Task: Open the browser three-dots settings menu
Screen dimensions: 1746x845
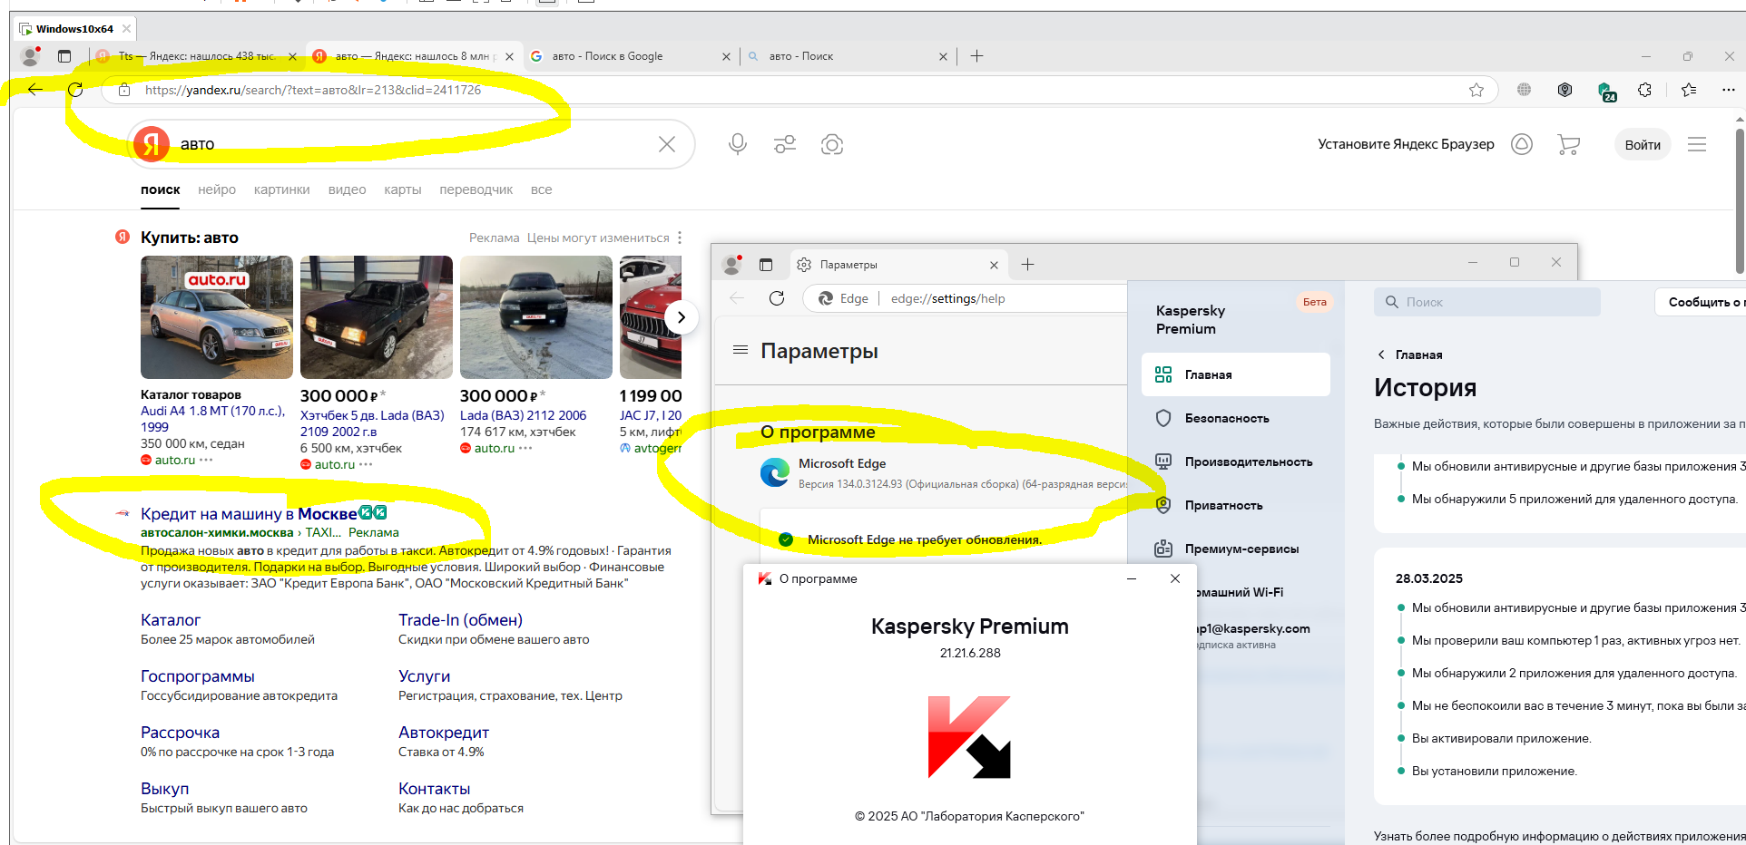Action: tap(1728, 90)
